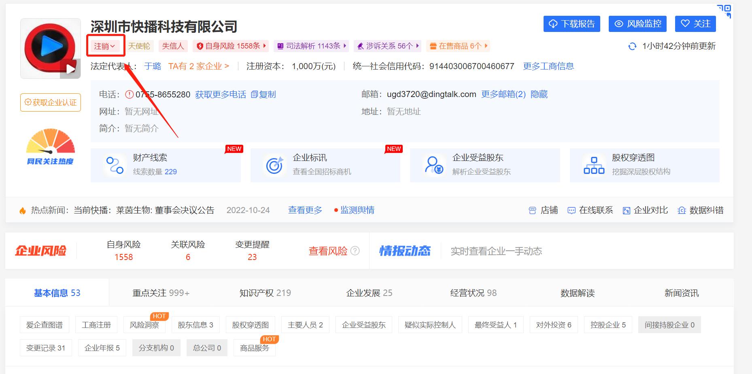Click the 复制 copy icon beside the phone number
Viewport: 752px width, 374px height.
pos(255,94)
